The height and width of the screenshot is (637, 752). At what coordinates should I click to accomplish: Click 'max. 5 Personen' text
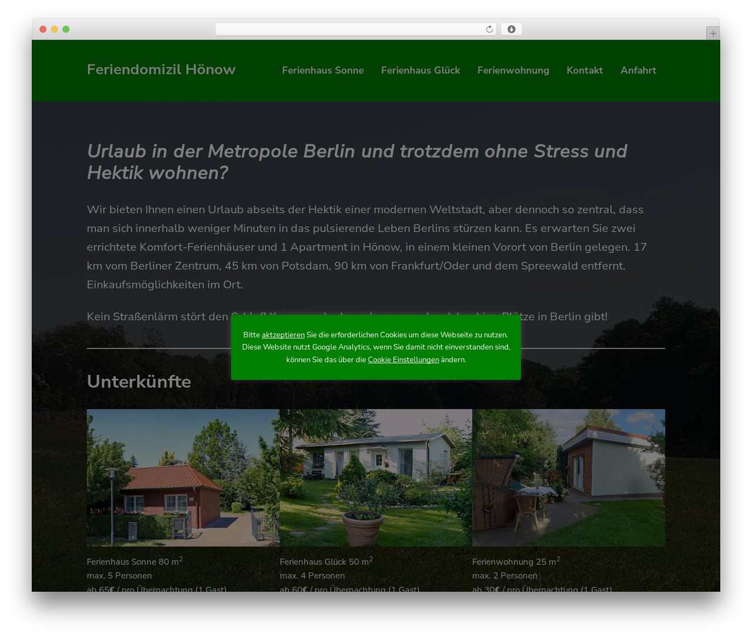(x=119, y=576)
